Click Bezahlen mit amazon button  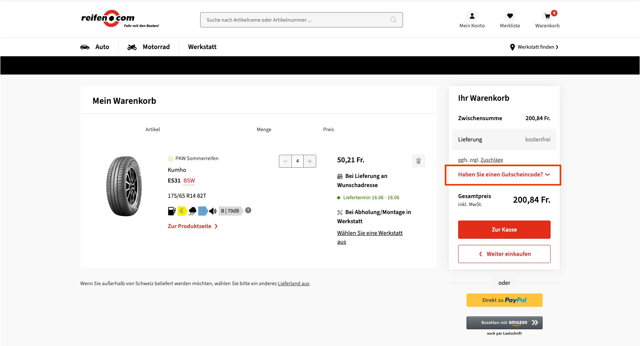(505, 323)
